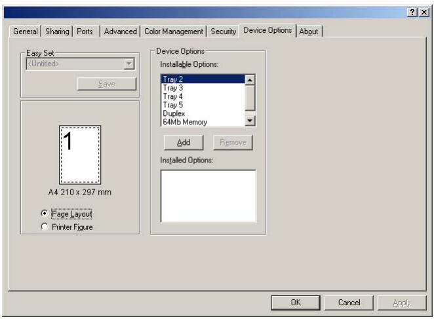Select Tray 3 in Installable Options

(x=203, y=88)
